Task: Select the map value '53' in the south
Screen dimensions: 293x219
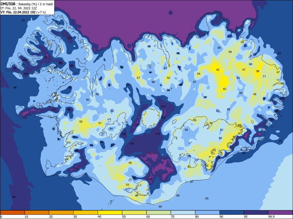Action: coord(127,185)
